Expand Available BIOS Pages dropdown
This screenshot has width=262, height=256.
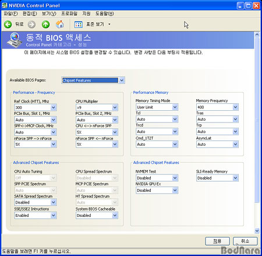122,80
